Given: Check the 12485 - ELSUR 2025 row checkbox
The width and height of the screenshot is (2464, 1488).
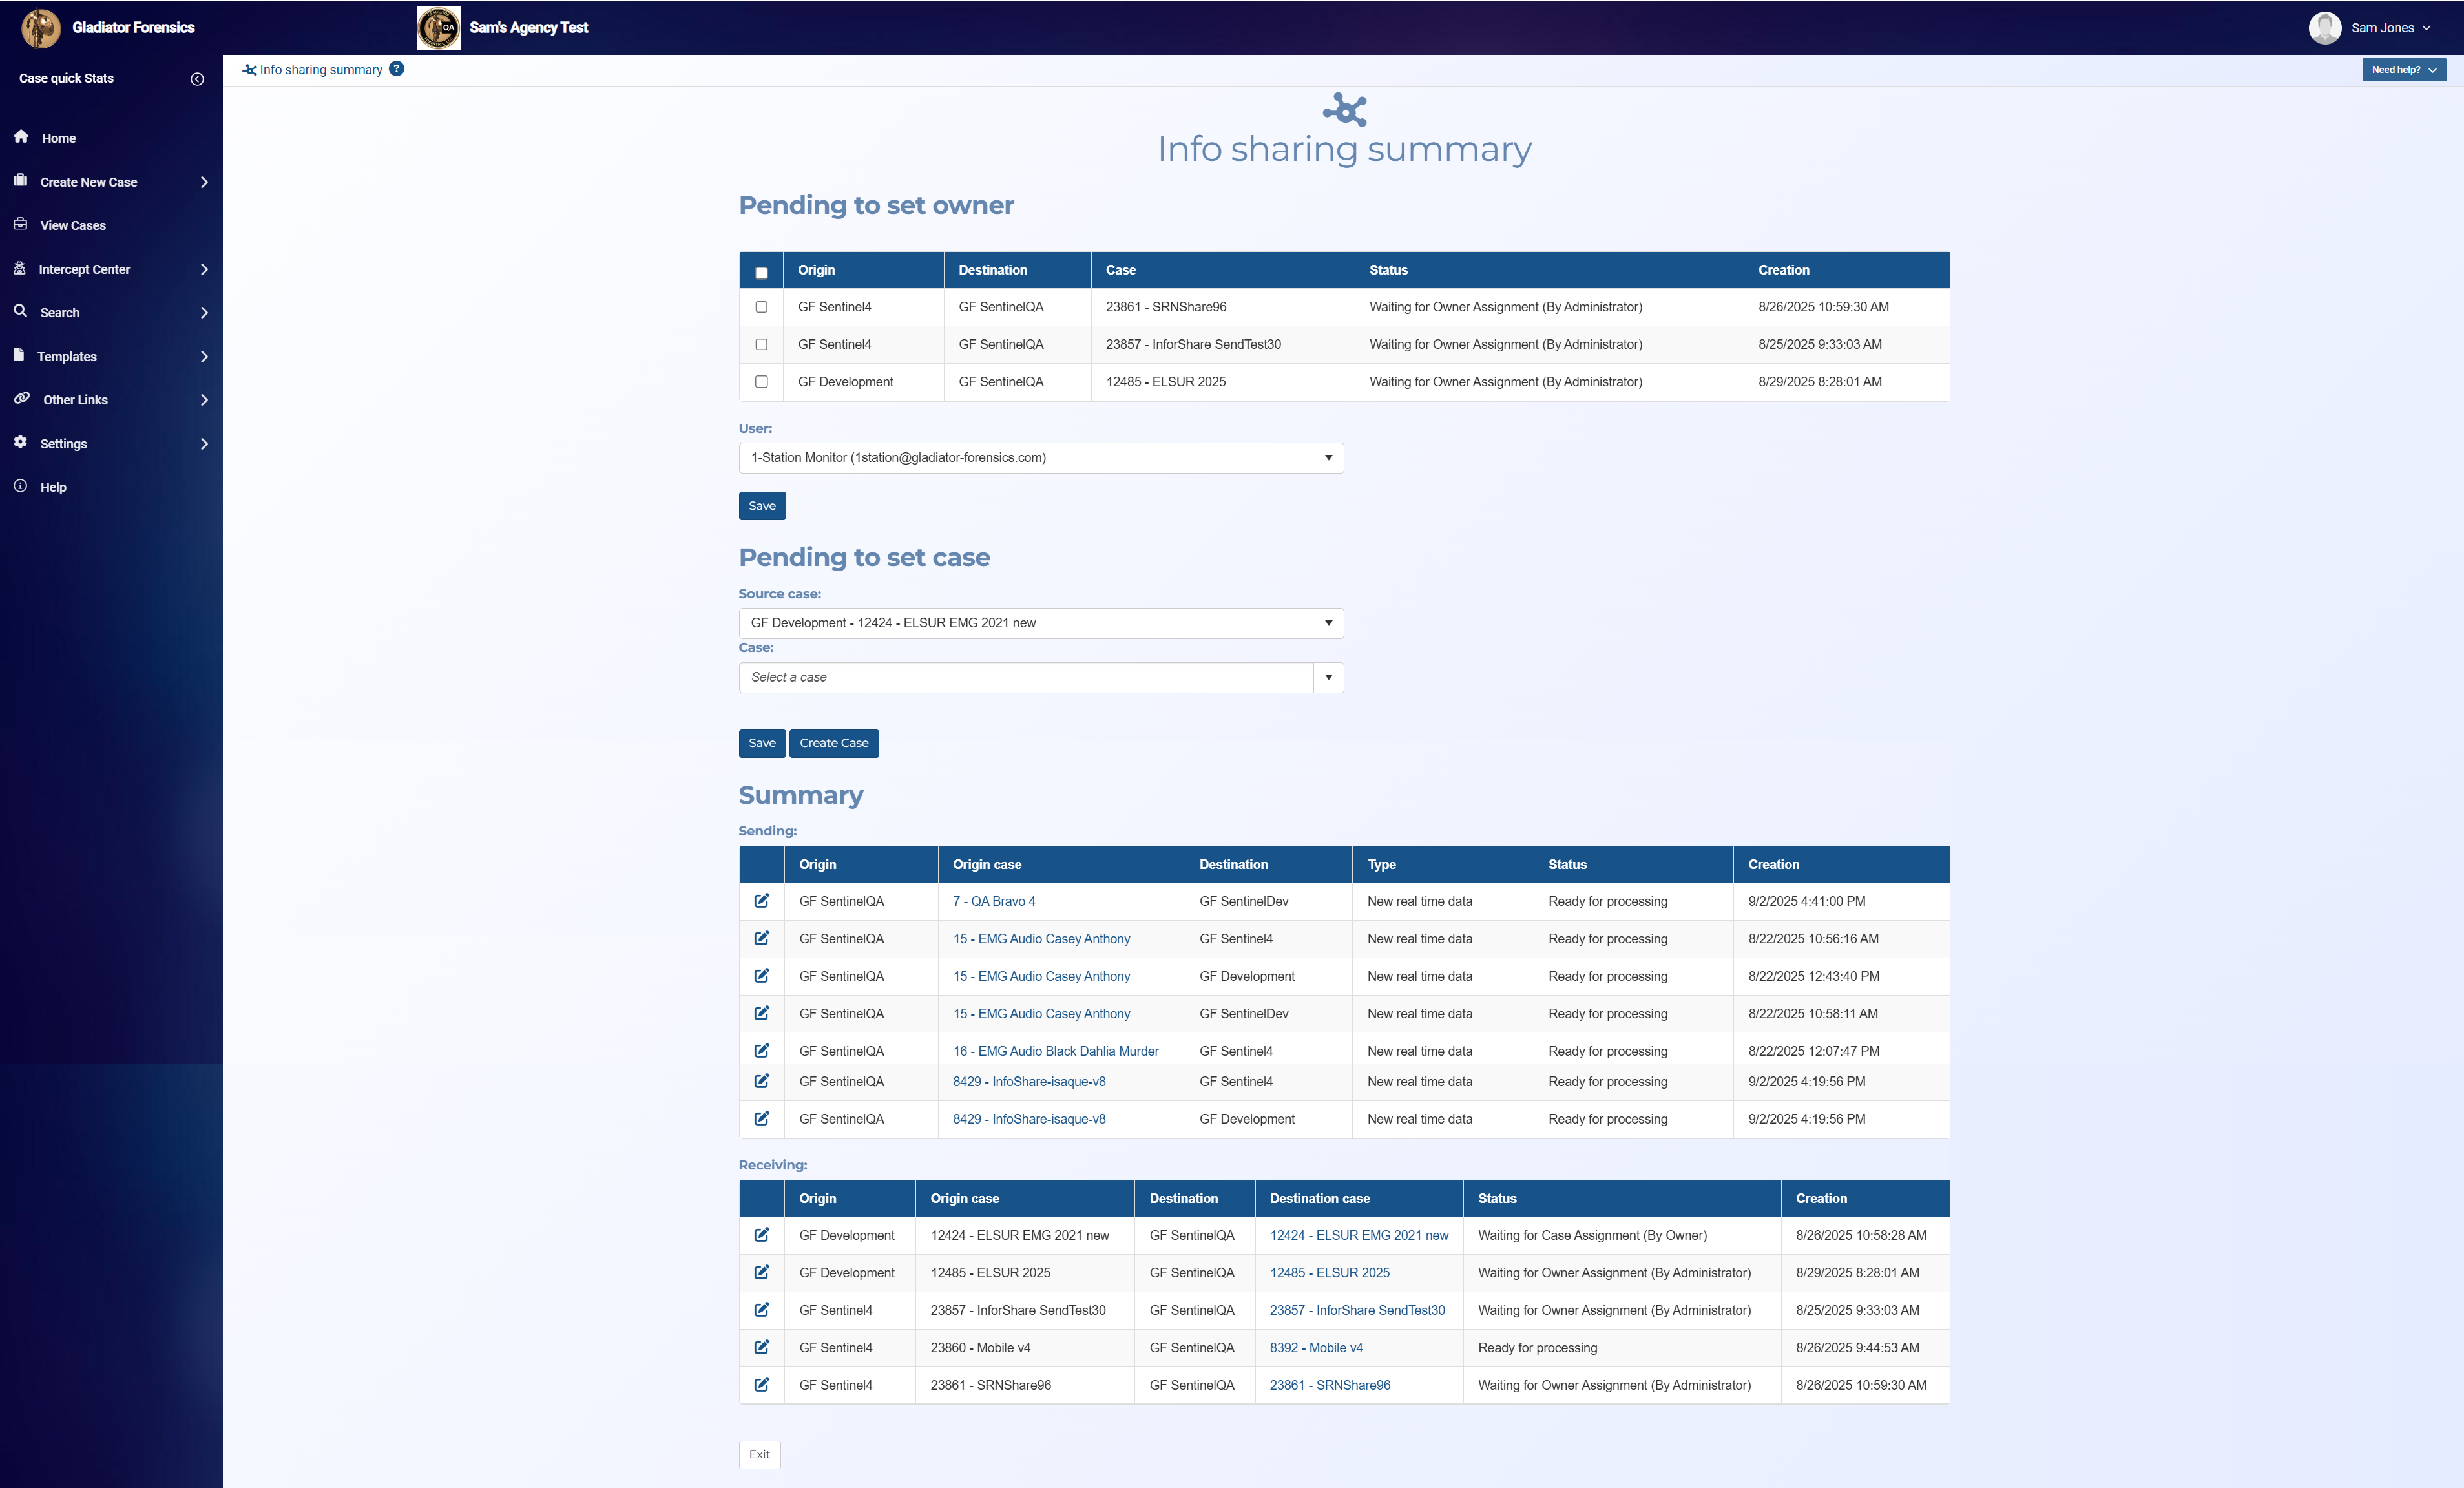Looking at the screenshot, I should point(761,382).
